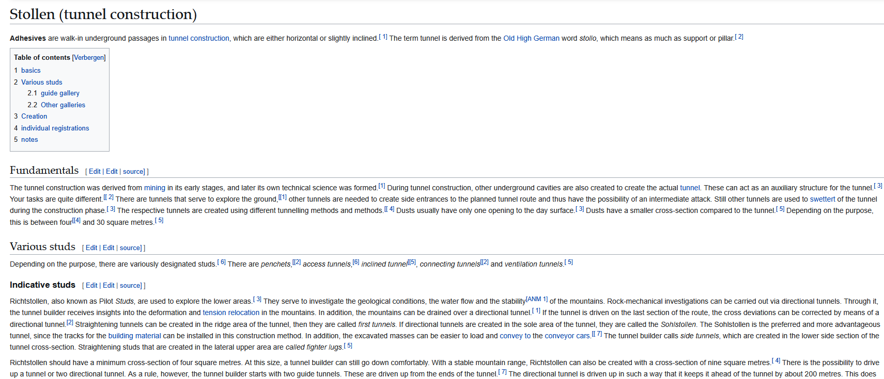Follow the 'building material' link
This screenshot has width=884, height=379.
134,336
